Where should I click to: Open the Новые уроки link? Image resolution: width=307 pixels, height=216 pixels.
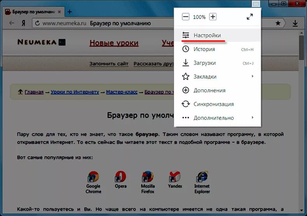[114, 43]
